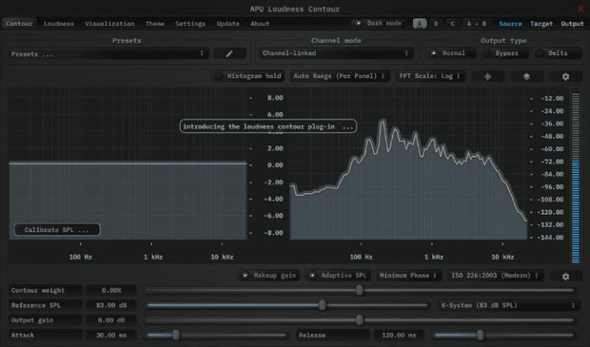Open the Settings tab
This screenshot has height=347, width=590.
(190, 24)
